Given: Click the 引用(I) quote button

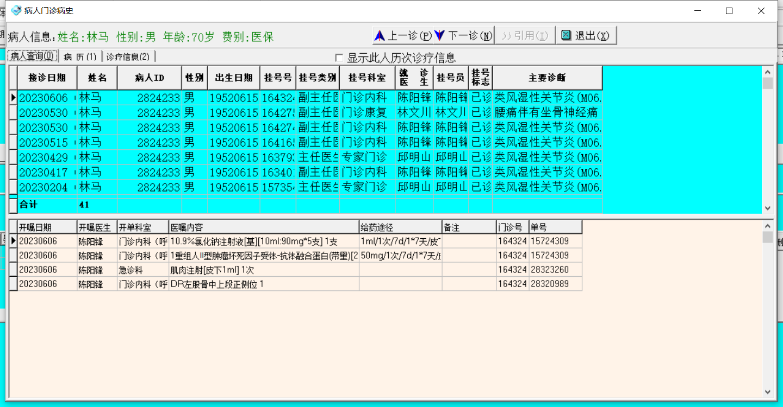Looking at the screenshot, I should [x=525, y=36].
